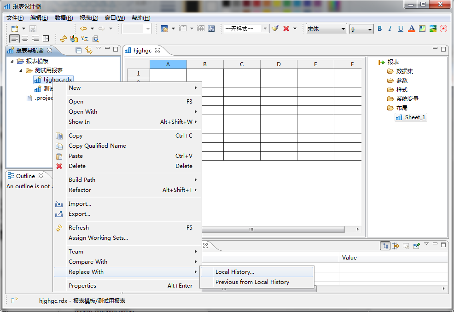Click Link with Editor arrows icon
The width and height of the screenshot is (454, 312).
coord(89,50)
